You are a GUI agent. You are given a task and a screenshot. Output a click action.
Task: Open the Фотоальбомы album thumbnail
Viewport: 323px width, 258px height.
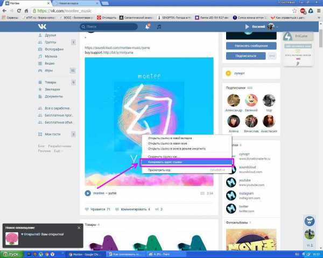point(251,239)
